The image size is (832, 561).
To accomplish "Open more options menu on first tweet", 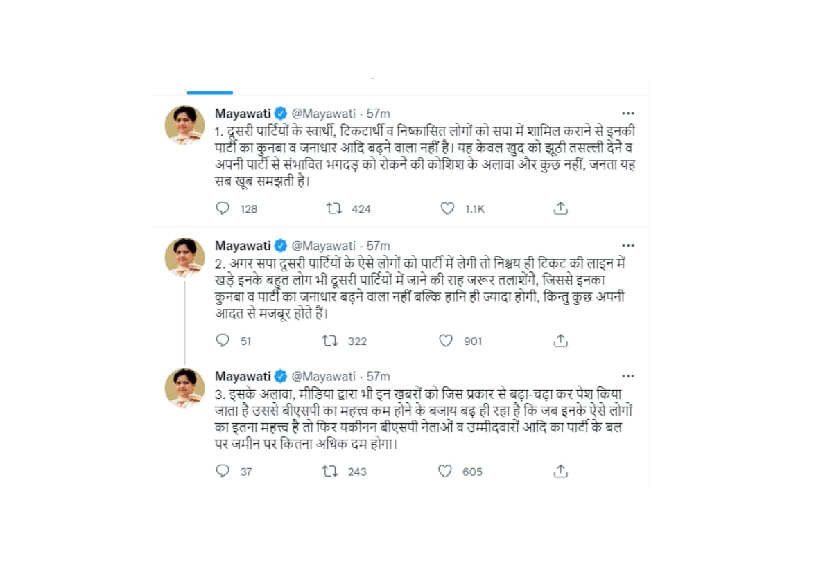I will [x=628, y=113].
